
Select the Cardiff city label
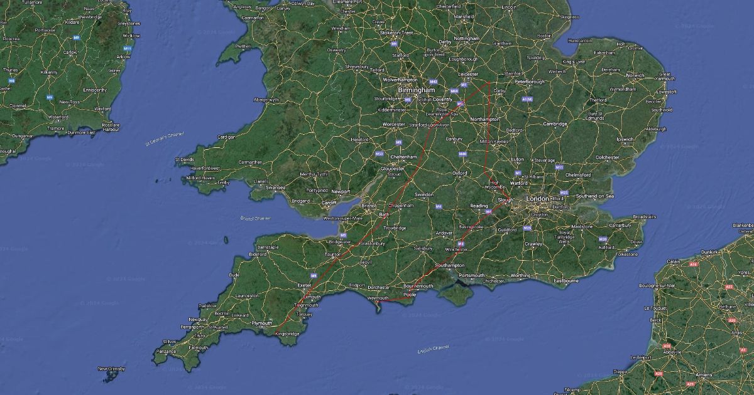[330, 203]
